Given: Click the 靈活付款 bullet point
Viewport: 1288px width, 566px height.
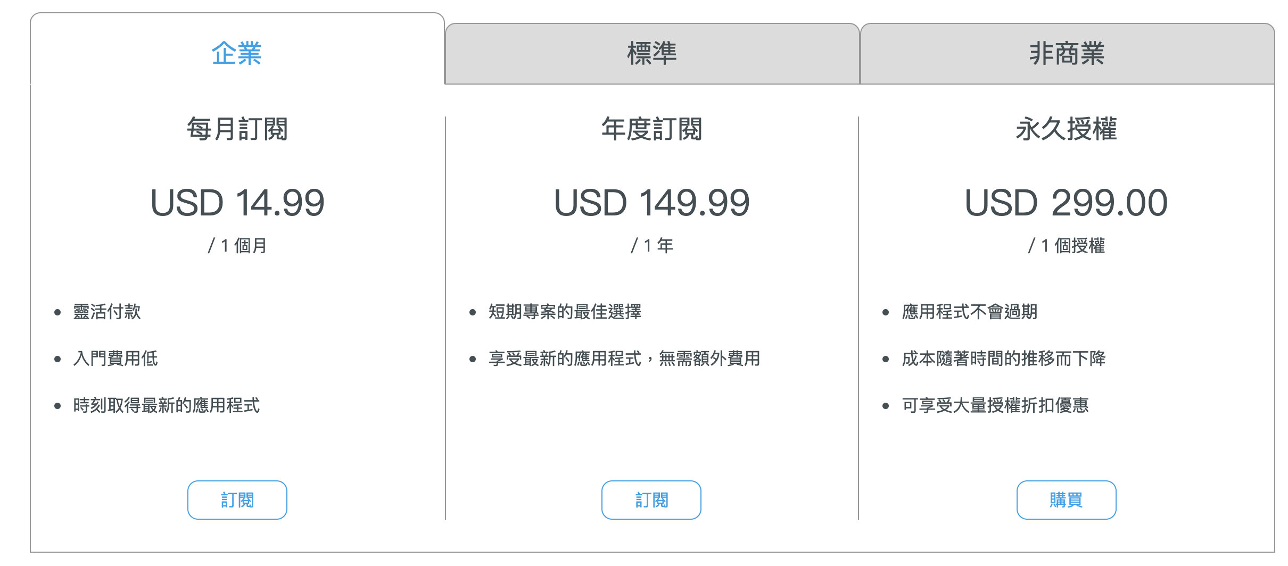Looking at the screenshot, I should (x=107, y=312).
